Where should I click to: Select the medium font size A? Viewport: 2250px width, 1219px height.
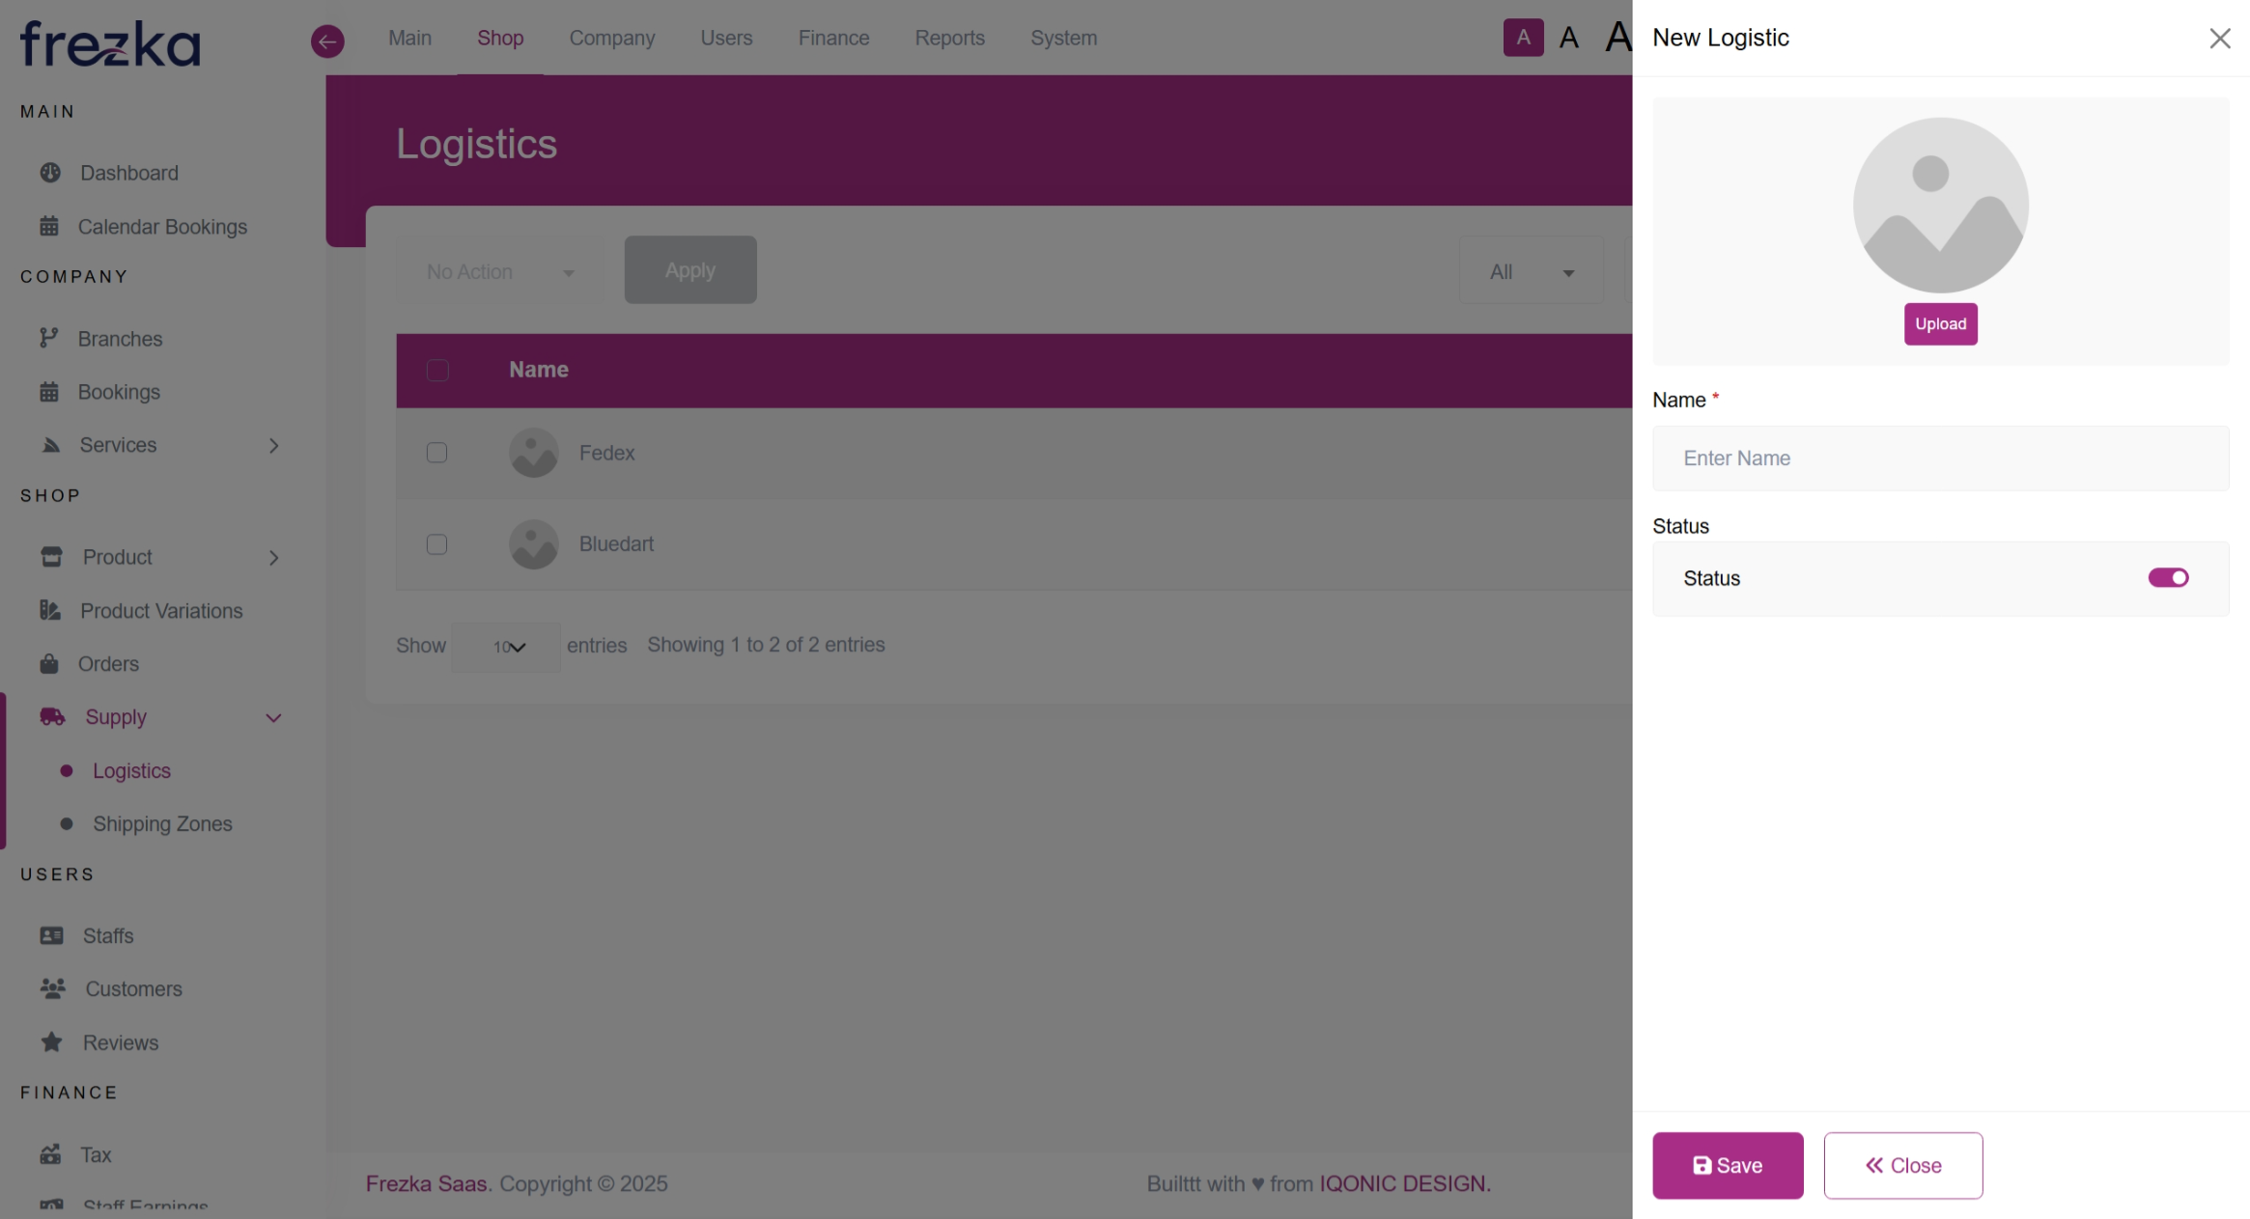[x=1569, y=38]
